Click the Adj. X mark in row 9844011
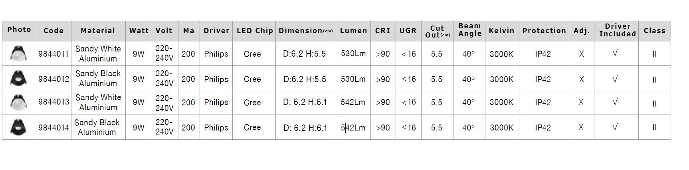Viewport: 689px width, 170px height. click(x=581, y=53)
